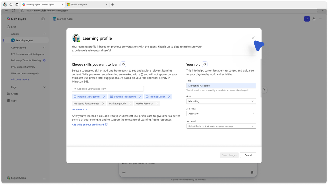The image size is (328, 185).
Task: Click the browser profile icon
Action: 5,4
